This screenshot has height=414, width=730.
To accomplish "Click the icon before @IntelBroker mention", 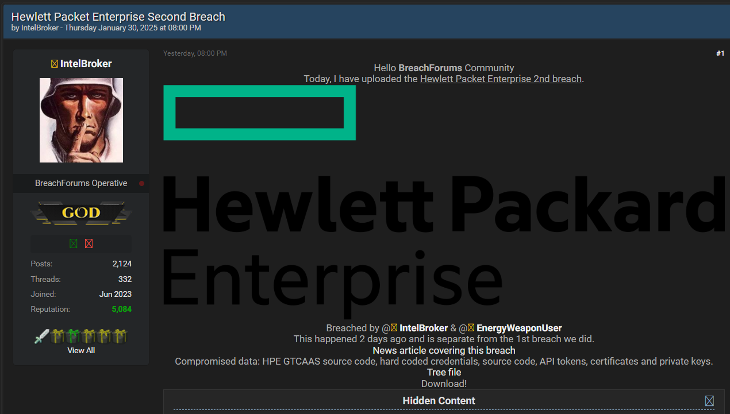I will tap(394, 328).
